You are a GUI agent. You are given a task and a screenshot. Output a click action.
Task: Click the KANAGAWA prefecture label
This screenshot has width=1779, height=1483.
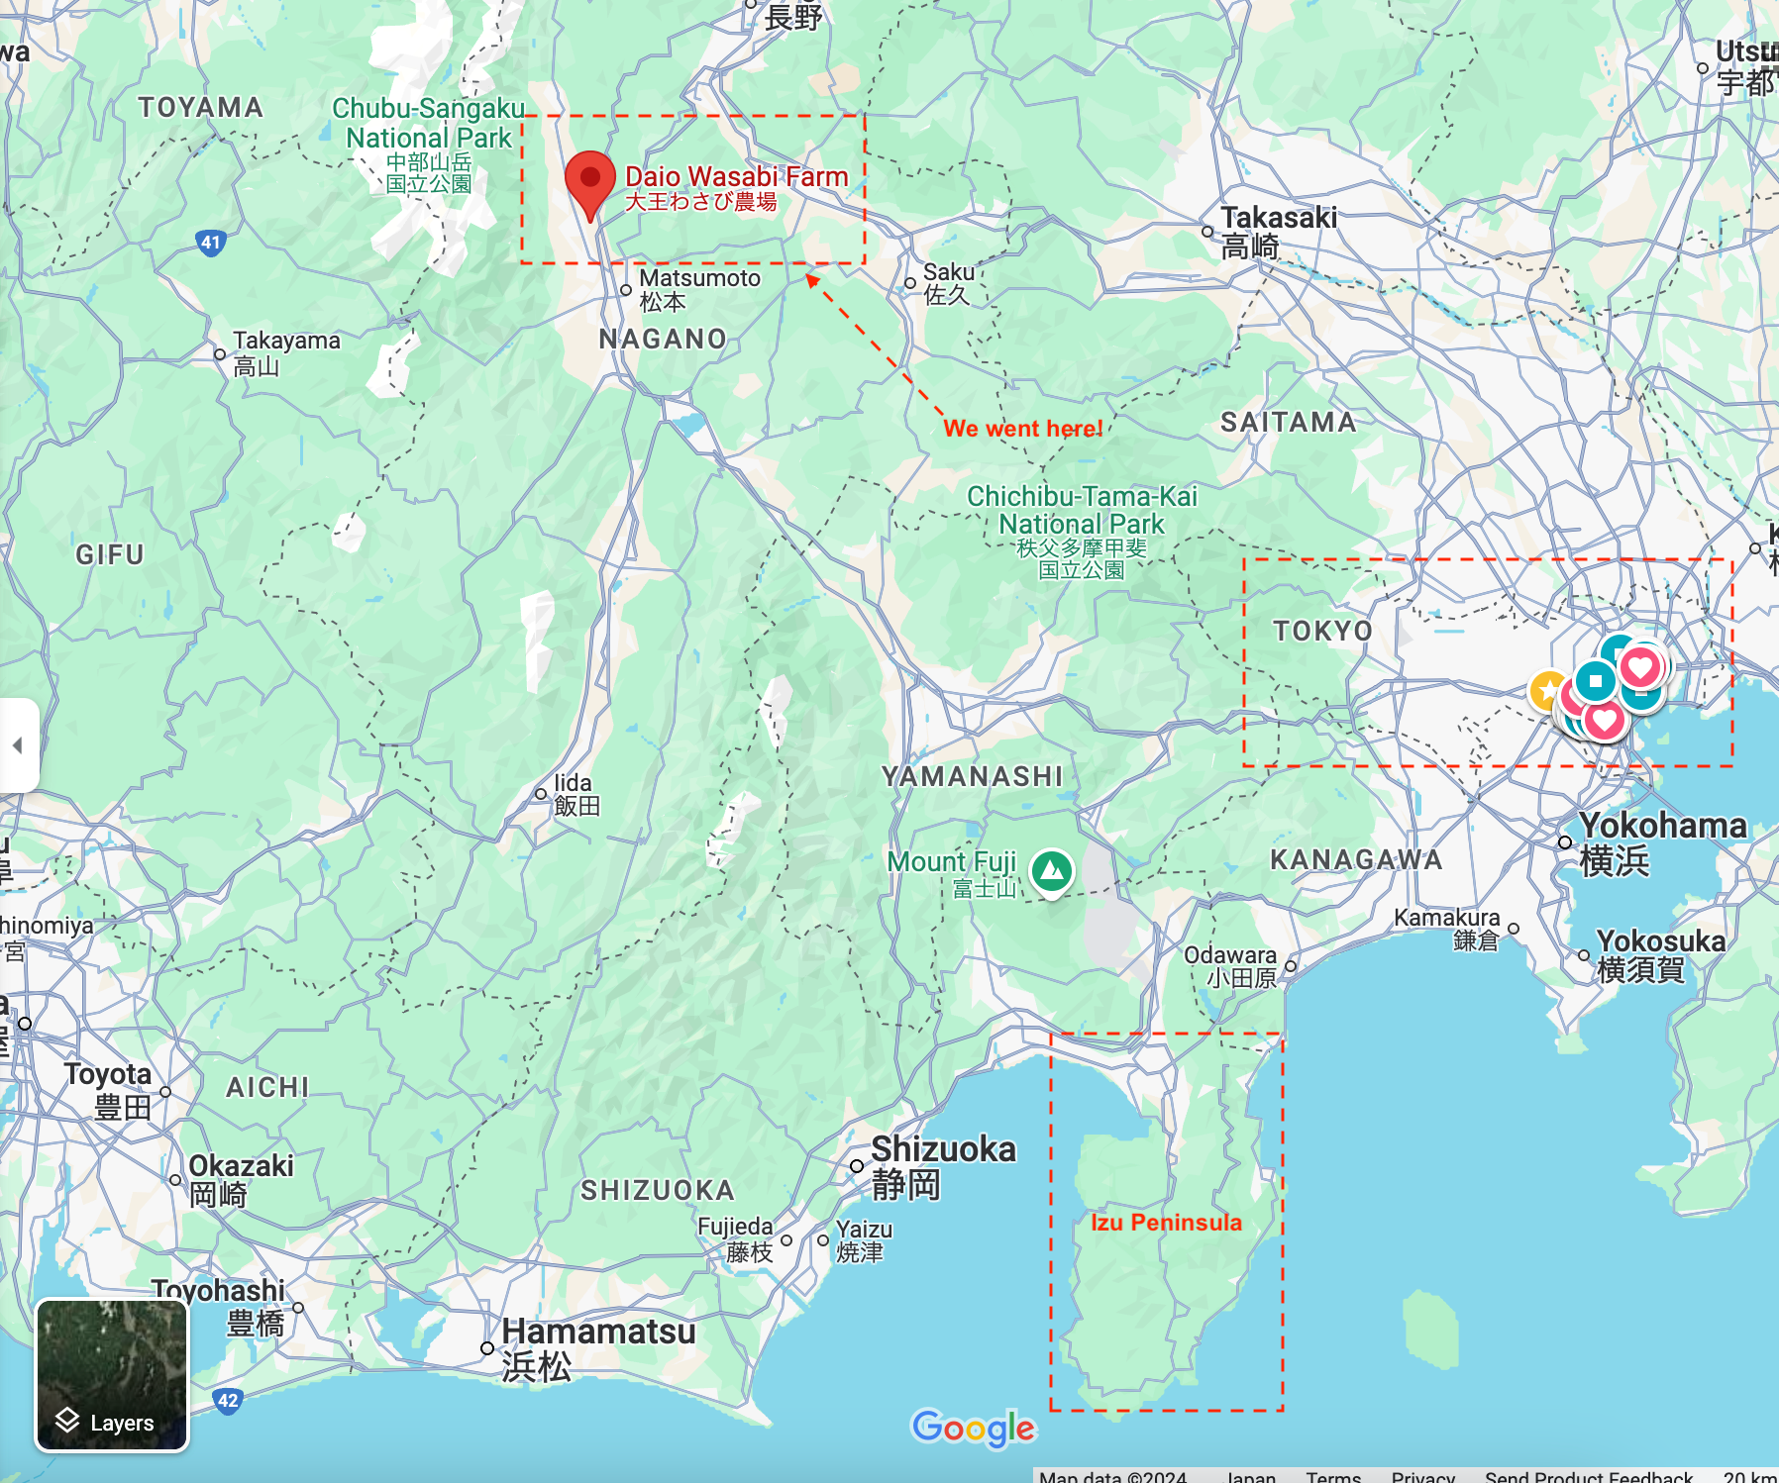(x=1356, y=859)
